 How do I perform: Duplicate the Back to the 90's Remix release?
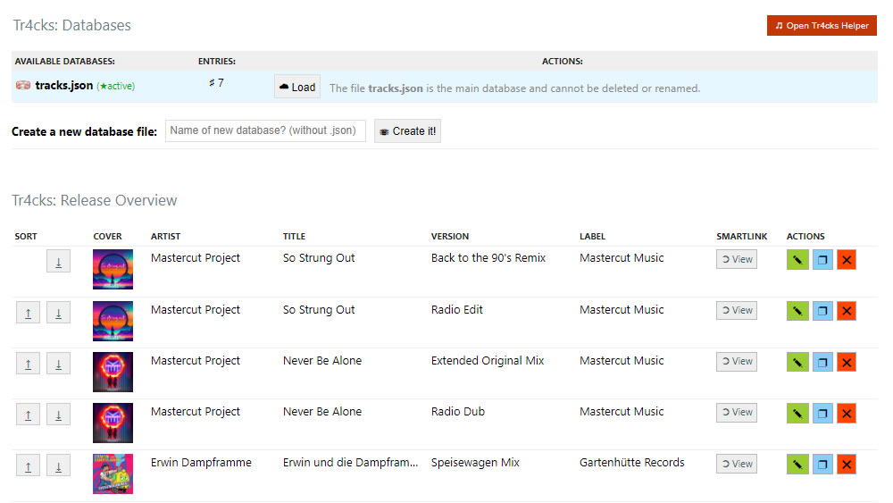(x=822, y=260)
